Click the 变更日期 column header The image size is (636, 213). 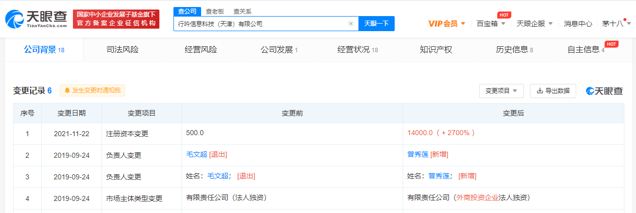[71, 113]
